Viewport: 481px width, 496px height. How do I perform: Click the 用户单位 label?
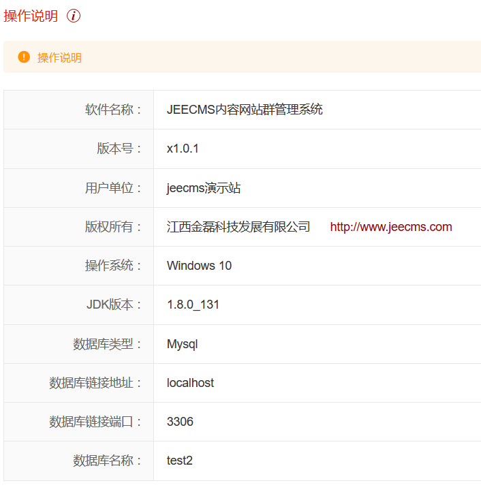113,188
